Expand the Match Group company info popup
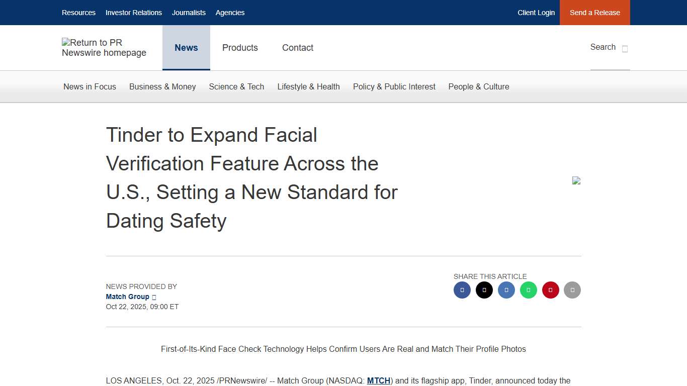This screenshot has width=687, height=386. [153, 297]
